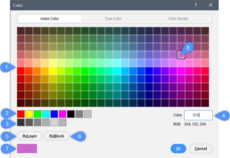
Task: Confirm with the Ok button
Action: (178, 148)
